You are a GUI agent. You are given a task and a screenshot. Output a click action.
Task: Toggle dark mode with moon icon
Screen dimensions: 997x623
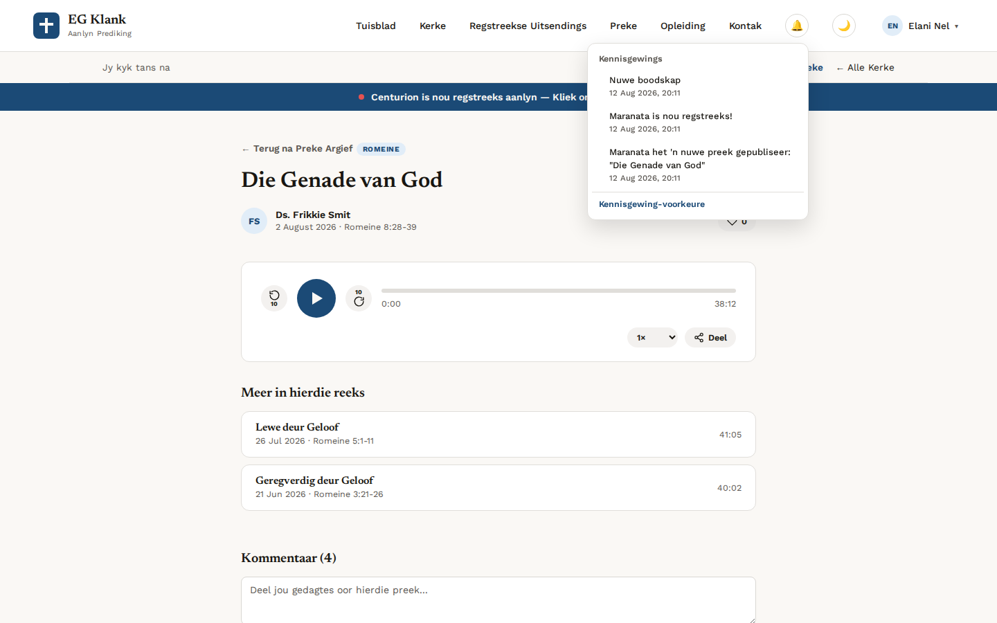pos(844,26)
